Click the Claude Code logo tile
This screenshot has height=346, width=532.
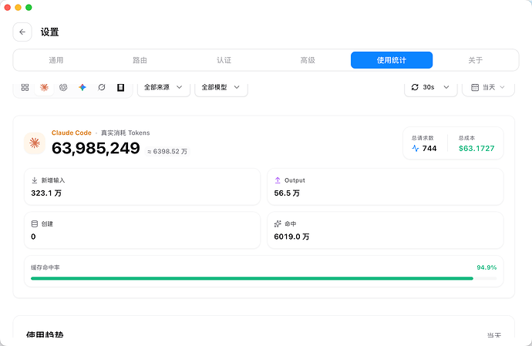coord(35,143)
